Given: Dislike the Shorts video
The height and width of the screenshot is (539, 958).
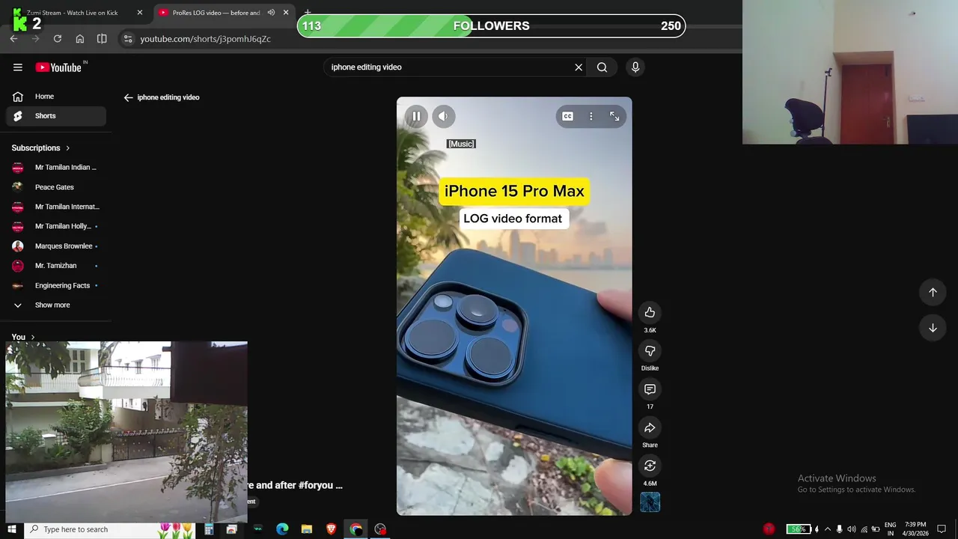Looking at the screenshot, I should point(650,350).
